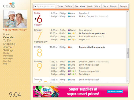Switch to Day view
Image resolution: width=134 pixels, height=100 pixels.
click(x=76, y=6)
